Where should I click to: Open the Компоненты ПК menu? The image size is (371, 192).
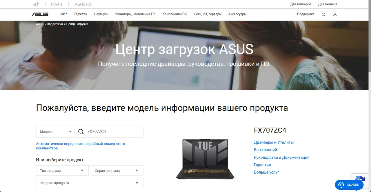tap(175, 14)
